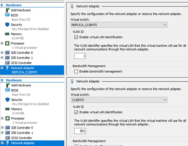Viewport: 188px width, 146px height.
Task: Click the Security shield icon in the upper list
Action: [7, 25]
